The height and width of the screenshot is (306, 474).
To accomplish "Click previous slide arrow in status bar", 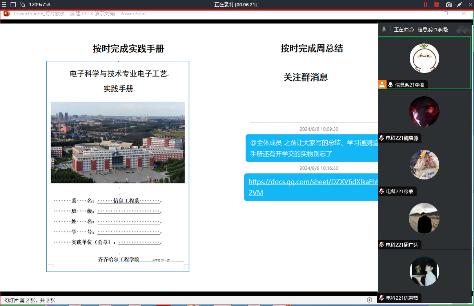I will click(x=369, y=300).
